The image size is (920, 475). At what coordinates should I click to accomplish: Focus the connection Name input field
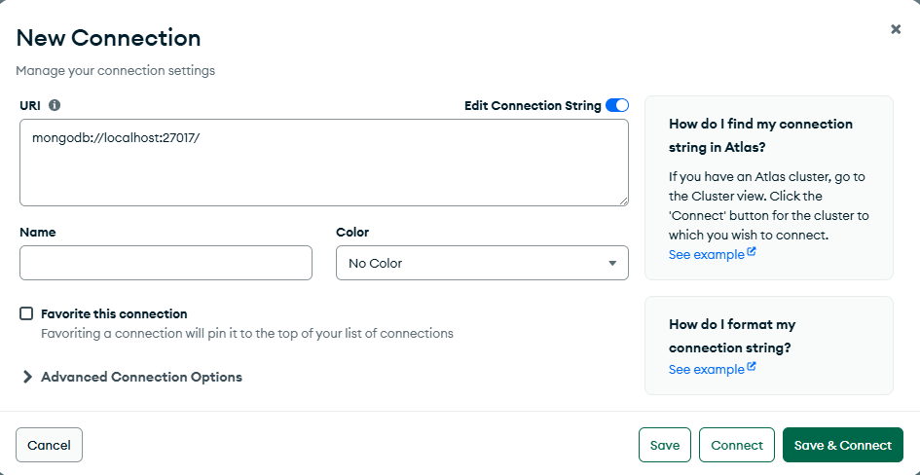pos(166,263)
